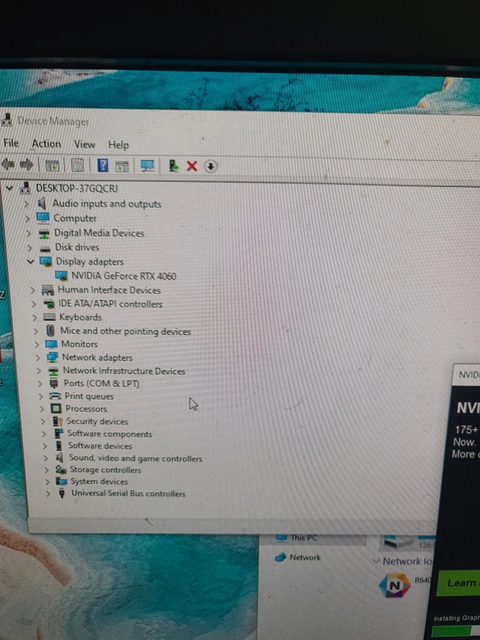Viewport: 480px width, 640px height.
Task: Select the Computer text label
Action: pyautogui.click(x=75, y=218)
